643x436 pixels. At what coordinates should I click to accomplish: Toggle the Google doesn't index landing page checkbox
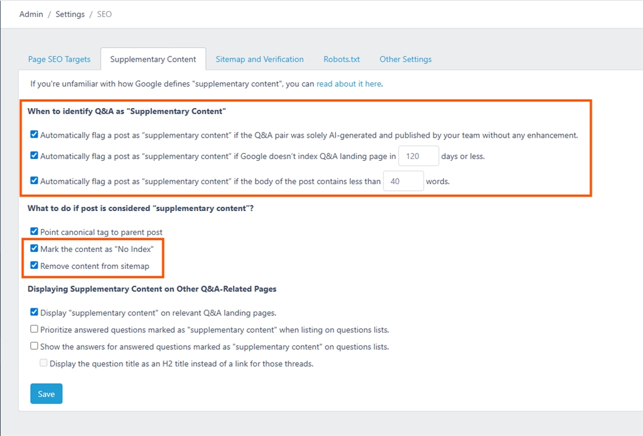pos(35,156)
